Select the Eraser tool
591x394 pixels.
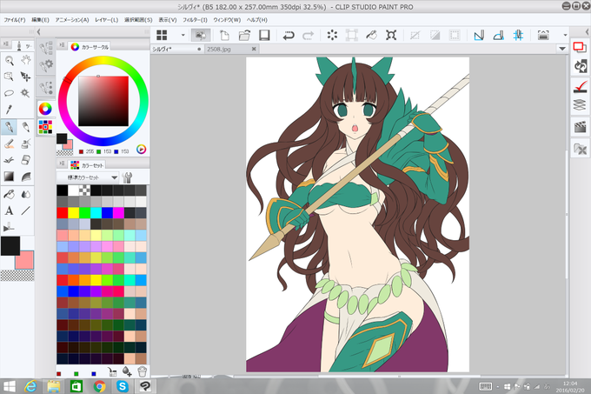coord(25,160)
